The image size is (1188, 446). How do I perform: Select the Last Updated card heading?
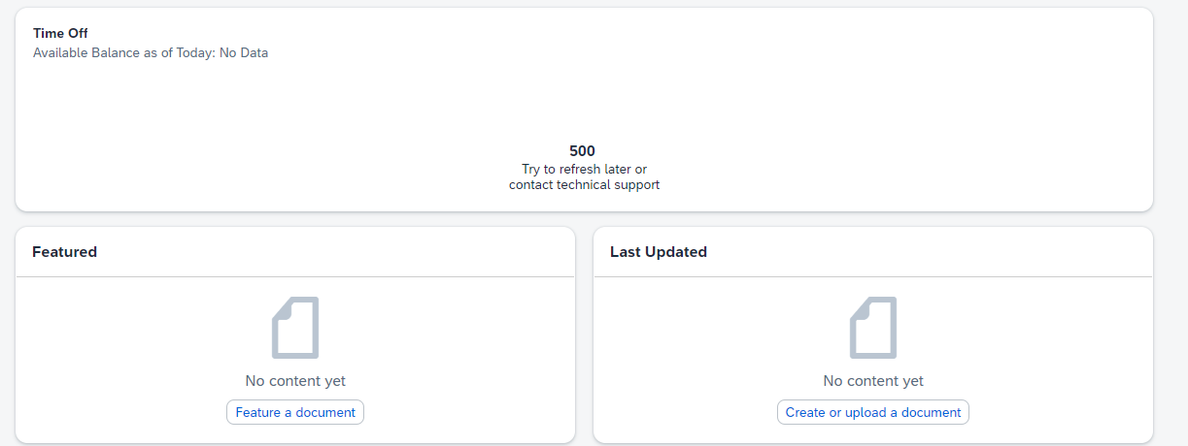click(x=659, y=252)
